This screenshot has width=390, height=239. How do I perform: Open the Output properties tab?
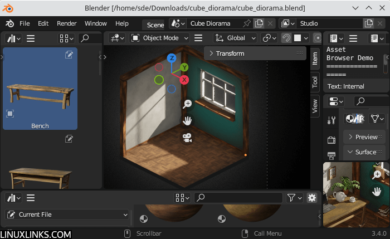coord(331,155)
